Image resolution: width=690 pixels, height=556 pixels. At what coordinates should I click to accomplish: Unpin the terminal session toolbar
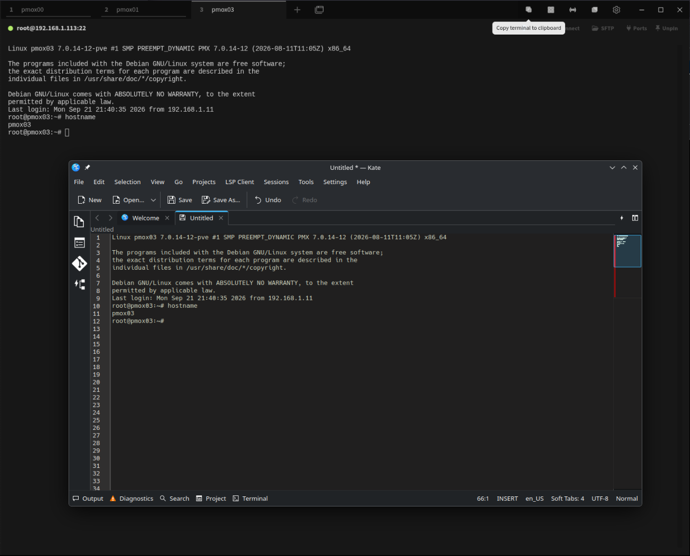coord(667,28)
